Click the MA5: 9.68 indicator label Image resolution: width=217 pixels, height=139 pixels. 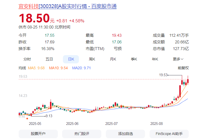pyautogui.click(x=36, y=68)
